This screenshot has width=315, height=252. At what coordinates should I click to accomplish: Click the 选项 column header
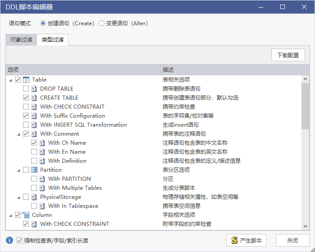tap(83, 70)
